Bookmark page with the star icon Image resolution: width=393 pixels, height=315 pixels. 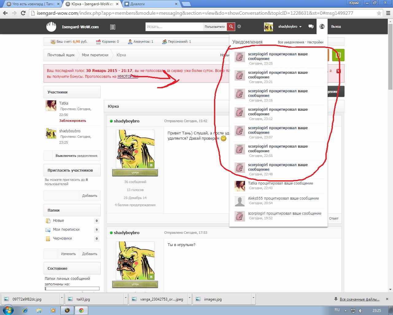pos(379,13)
